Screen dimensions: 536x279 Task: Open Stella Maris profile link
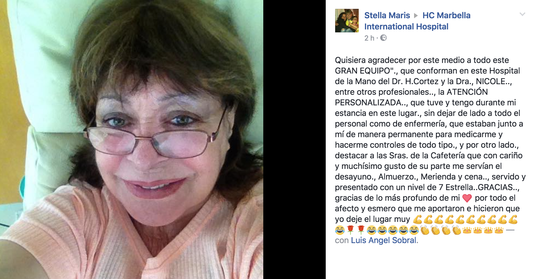pos(387,15)
